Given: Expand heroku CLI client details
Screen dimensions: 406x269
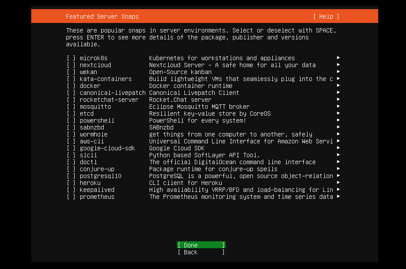Looking at the screenshot, I should click(x=338, y=183).
